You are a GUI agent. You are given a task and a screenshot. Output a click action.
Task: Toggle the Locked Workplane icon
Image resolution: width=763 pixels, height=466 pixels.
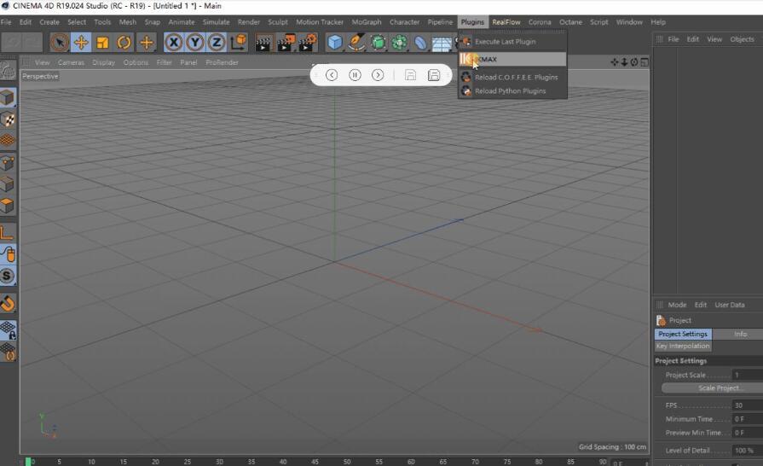coord(8,329)
